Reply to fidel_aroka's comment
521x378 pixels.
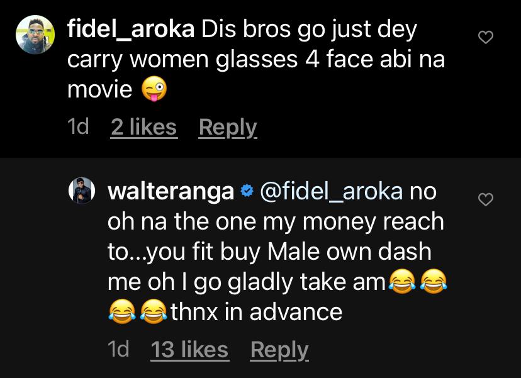228,127
